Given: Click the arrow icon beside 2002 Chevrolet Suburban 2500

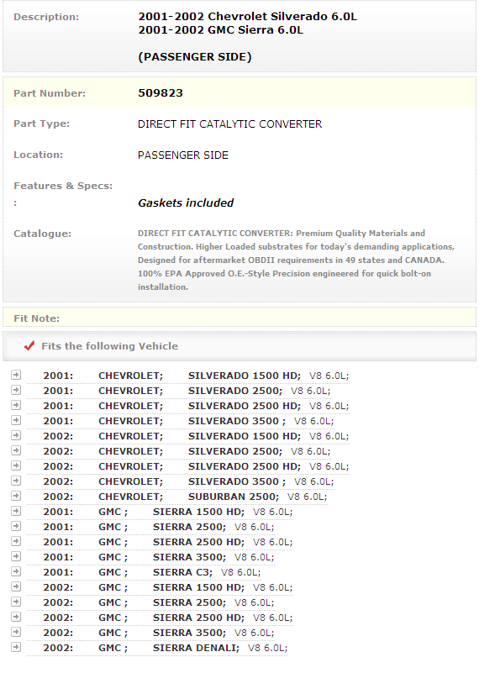Looking at the screenshot, I should point(16,496).
